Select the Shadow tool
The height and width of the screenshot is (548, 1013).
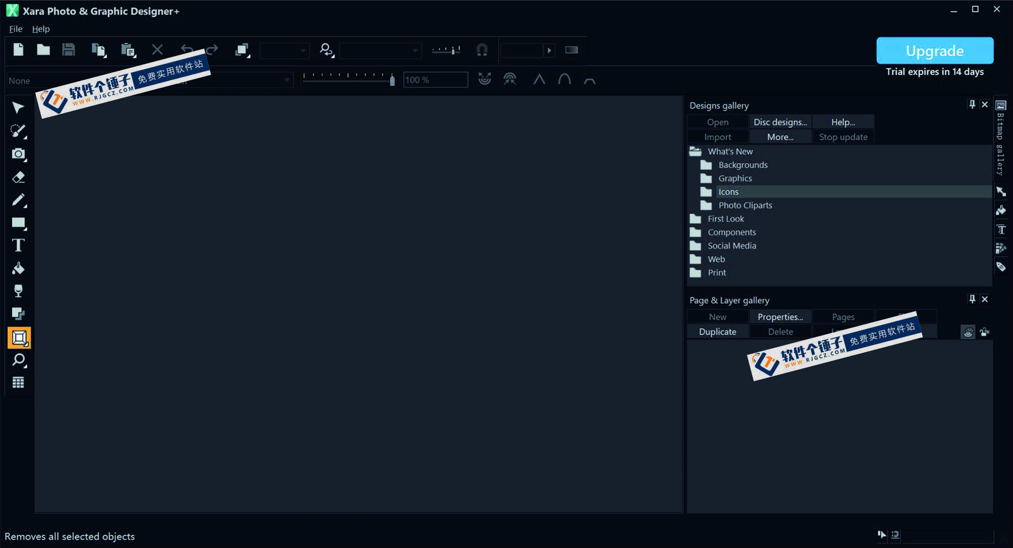coord(18,314)
